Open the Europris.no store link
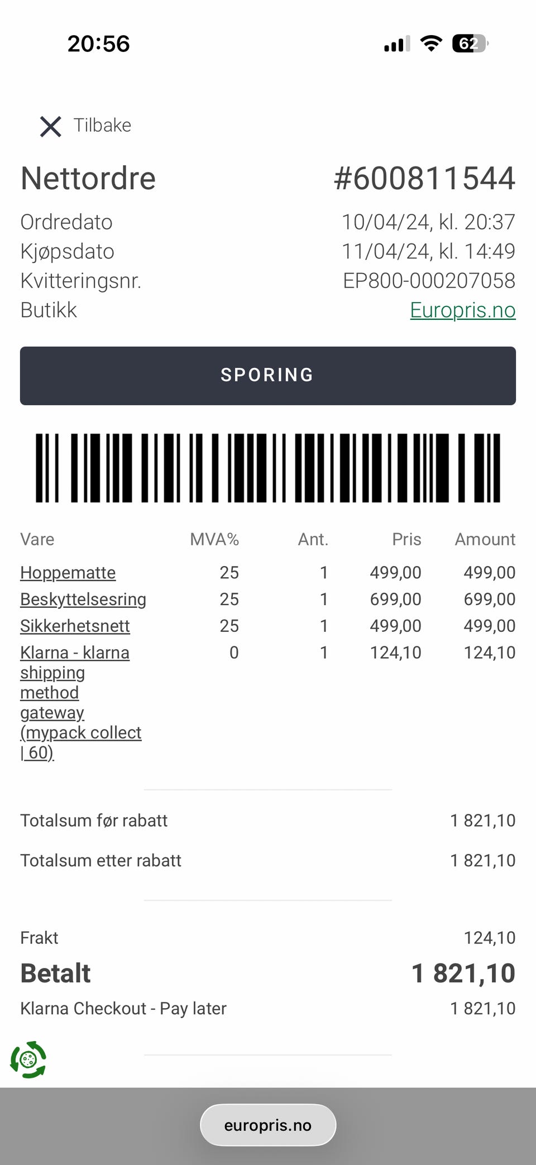The width and height of the screenshot is (536, 1165). (462, 310)
